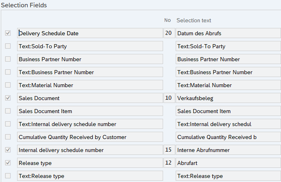Screen dimensions: 281x182
Task: Check the Text:Release type checkbox
Action: [8, 176]
